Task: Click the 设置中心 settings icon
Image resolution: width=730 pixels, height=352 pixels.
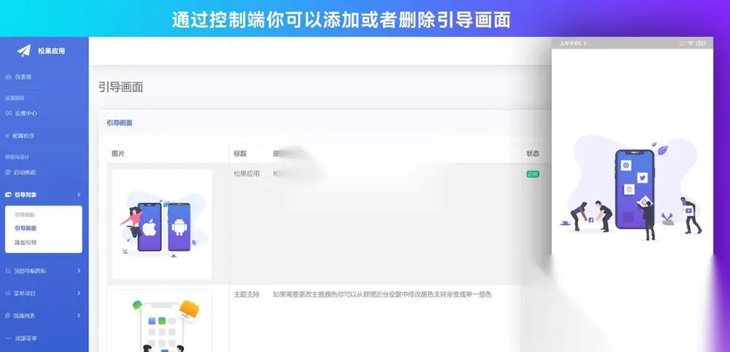Action: click(8, 113)
